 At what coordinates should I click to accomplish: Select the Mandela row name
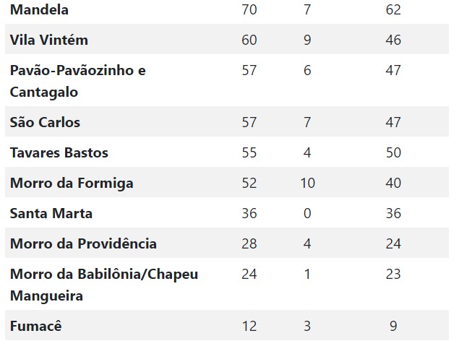pos(39,9)
